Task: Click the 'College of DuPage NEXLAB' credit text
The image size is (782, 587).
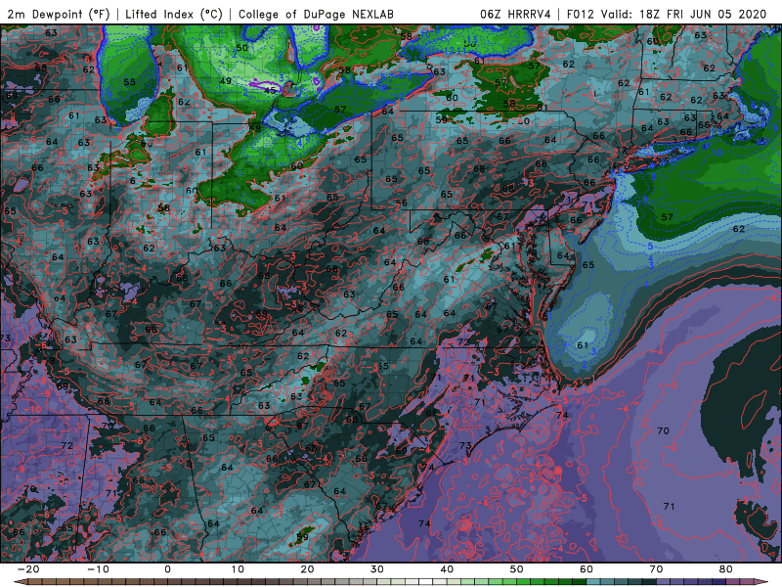Action: 316,14
